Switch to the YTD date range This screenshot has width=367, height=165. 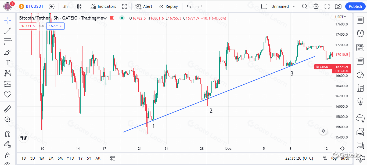70,158
